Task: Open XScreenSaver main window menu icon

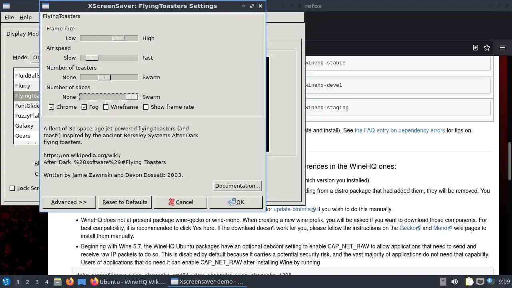Action: click(x=6, y=6)
